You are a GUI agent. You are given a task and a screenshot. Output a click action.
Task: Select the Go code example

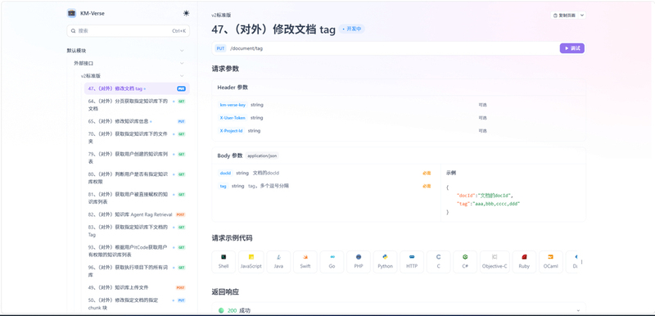coord(332,262)
